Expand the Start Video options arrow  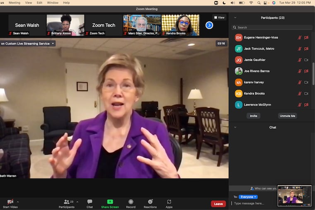(x=18, y=202)
